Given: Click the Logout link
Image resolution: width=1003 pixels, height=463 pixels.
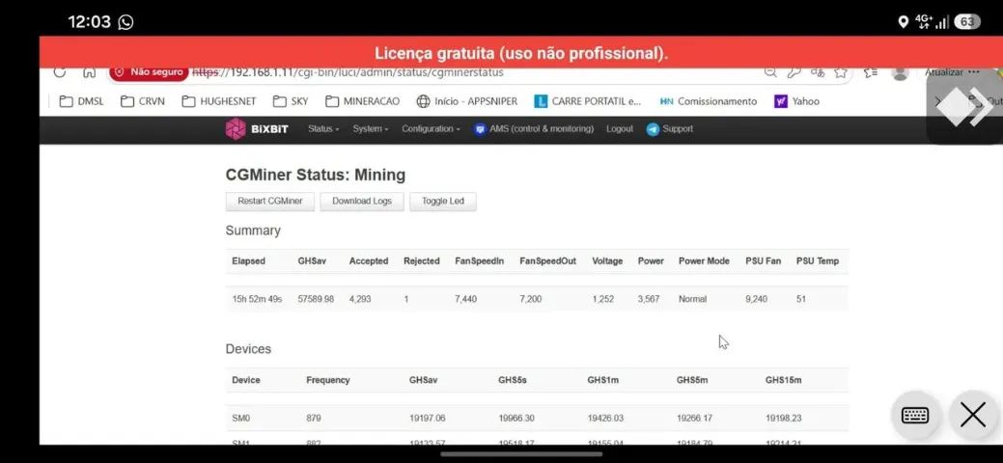Looking at the screenshot, I should click(x=619, y=128).
